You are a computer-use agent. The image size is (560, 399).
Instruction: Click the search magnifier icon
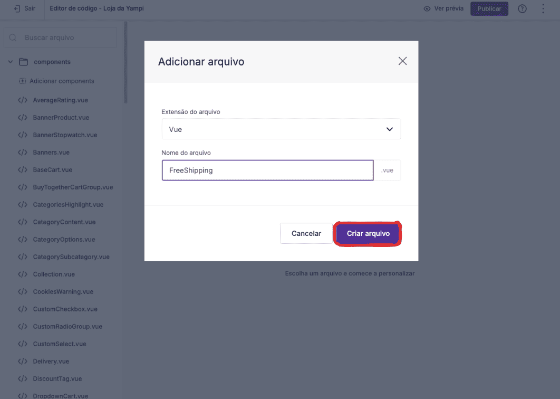pyautogui.click(x=13, y=37)
